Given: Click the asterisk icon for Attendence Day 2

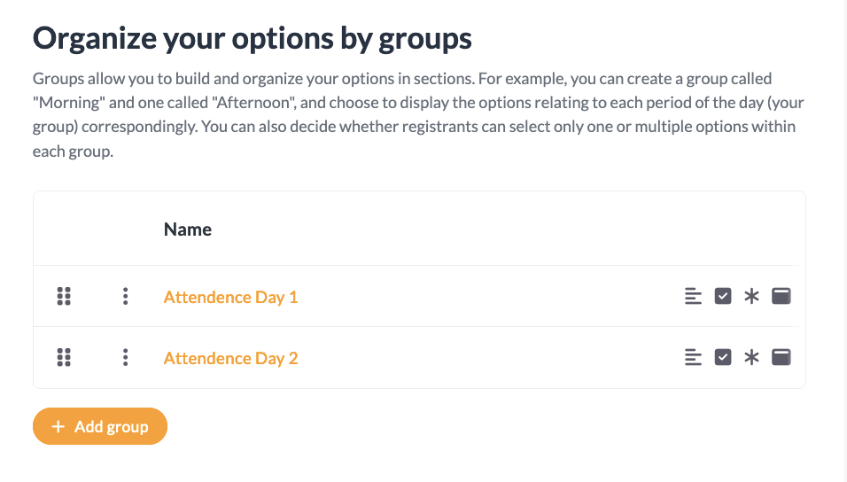Looking at the screenshot, I should pos(751,358).
